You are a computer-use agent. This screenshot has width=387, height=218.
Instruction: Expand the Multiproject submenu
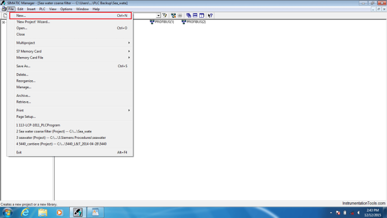[70, 43]
